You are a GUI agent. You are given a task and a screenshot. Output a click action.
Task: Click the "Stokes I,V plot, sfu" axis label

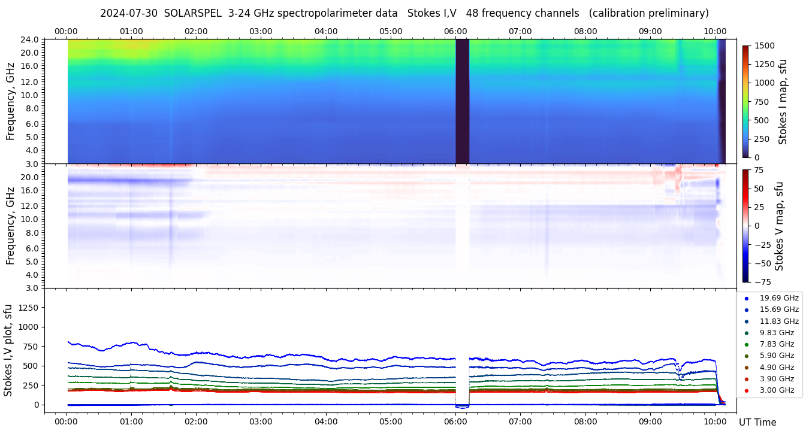(8, 350)
